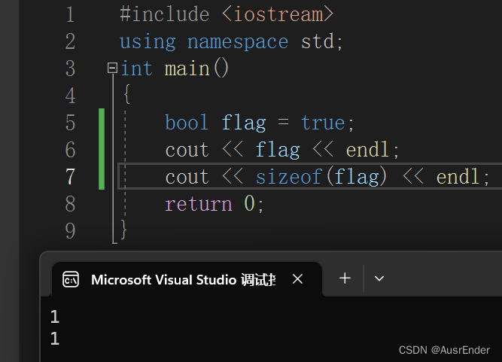Screen dimensions: 502x362
Task: Click the namespace keyword on line 2
Action: pyautogui.click(x=238, y=41)
